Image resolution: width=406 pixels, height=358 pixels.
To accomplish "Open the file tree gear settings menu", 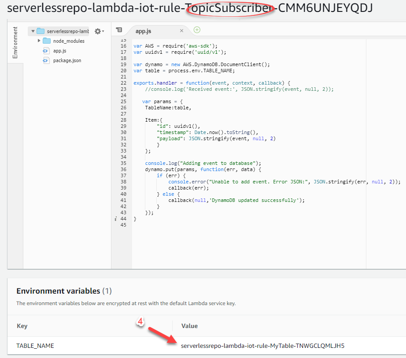I will [x=99, y=31].
